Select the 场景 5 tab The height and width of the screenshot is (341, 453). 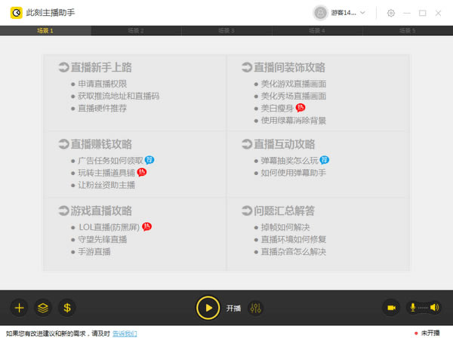coord(408,30)
